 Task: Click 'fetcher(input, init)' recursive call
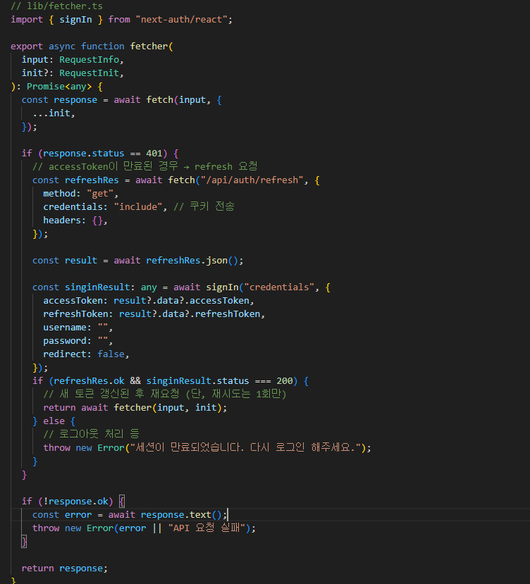point(168,408)
